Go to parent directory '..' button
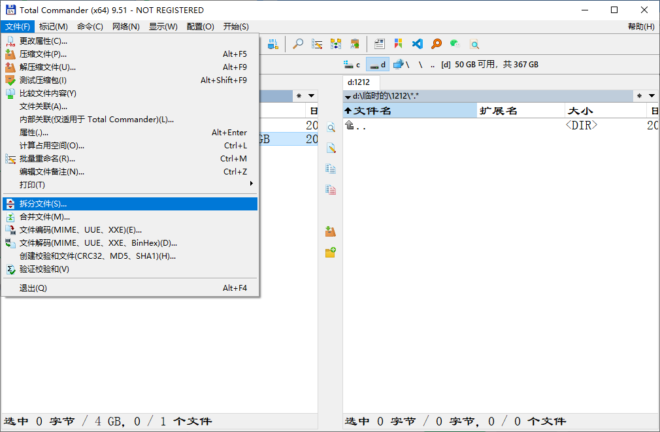This screenshot has width=660, height=432. click(433, 65)
